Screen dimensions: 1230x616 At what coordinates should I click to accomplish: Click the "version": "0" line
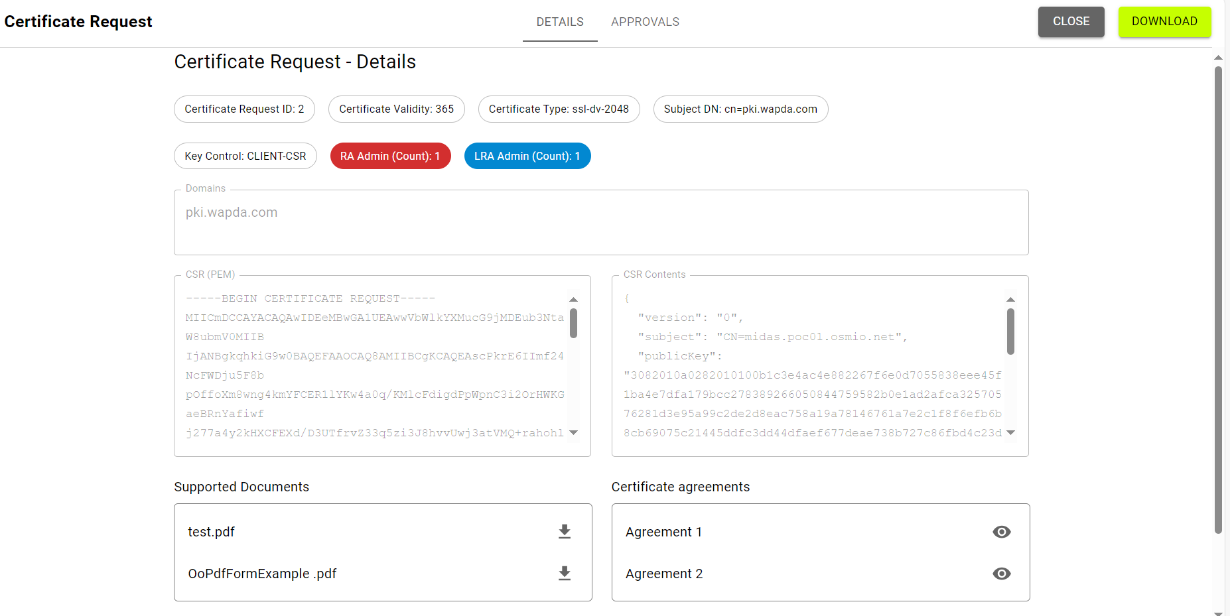(690, 318)
